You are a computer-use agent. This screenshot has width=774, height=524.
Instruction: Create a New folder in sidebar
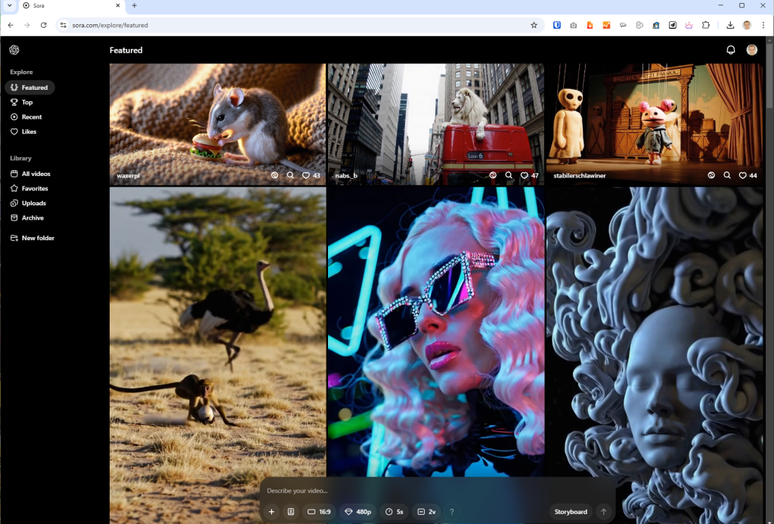38,238
